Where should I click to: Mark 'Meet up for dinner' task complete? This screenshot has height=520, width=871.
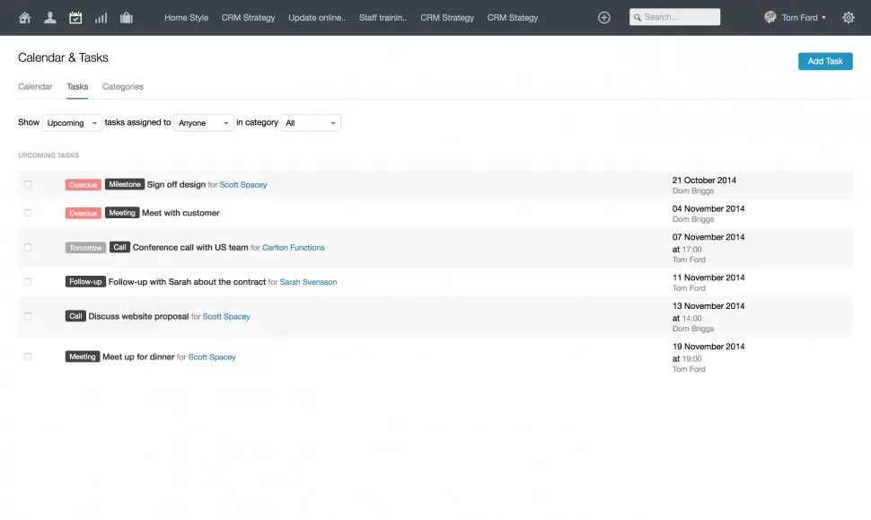tap(28, 357)
